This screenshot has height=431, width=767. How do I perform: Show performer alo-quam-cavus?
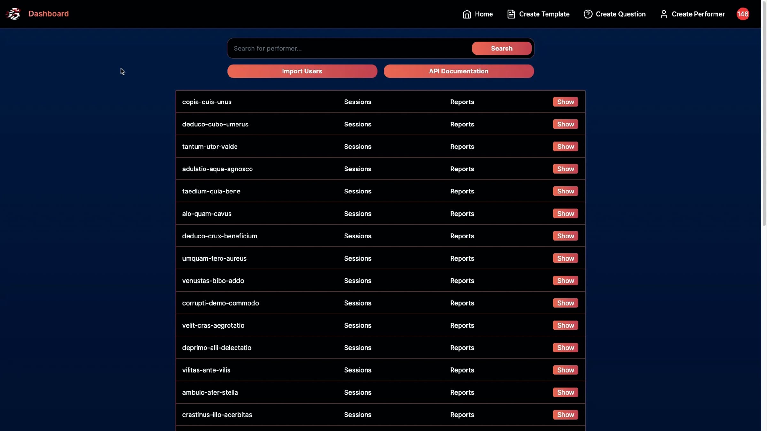coord(565,214)
